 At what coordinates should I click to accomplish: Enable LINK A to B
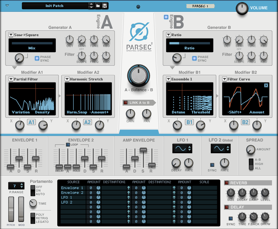(x=126, y=103)
